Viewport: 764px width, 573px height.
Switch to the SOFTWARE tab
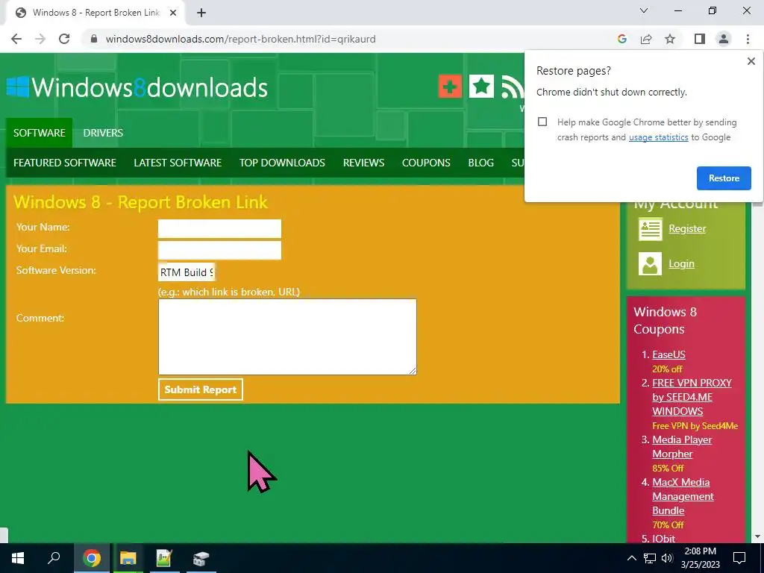click(x=39, y=133)
